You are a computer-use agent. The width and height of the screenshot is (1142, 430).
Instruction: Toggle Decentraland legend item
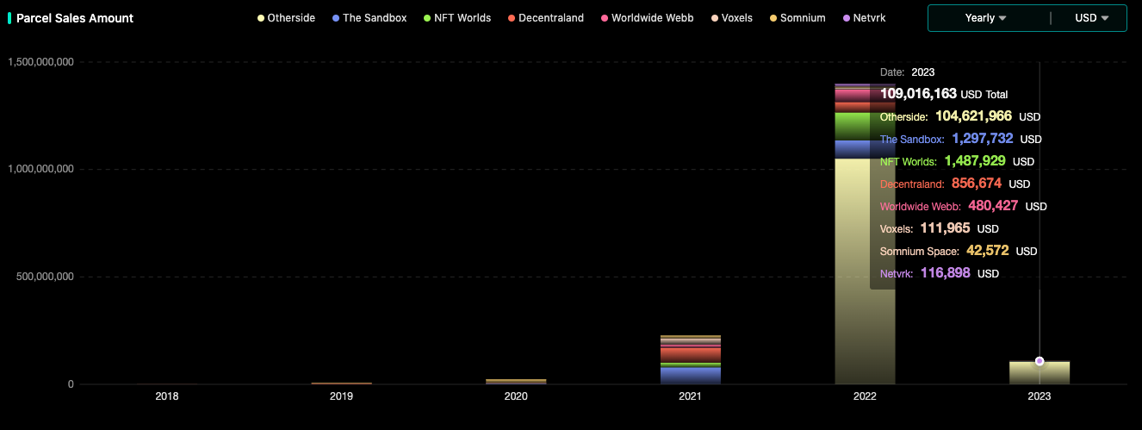coord(546,18)
